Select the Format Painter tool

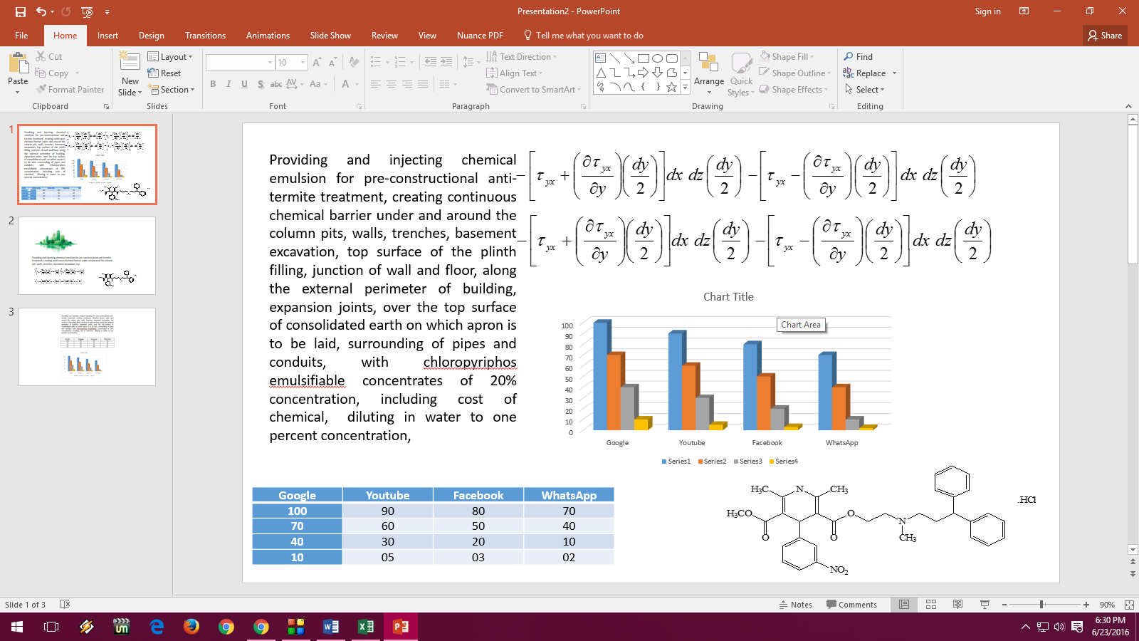(x=70, y=89)
